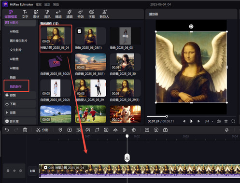Open the 3:4 aspect ratio dropdown
Viewport: 240px width, 183px height.
pyautogui.click(x=209, y=121)
